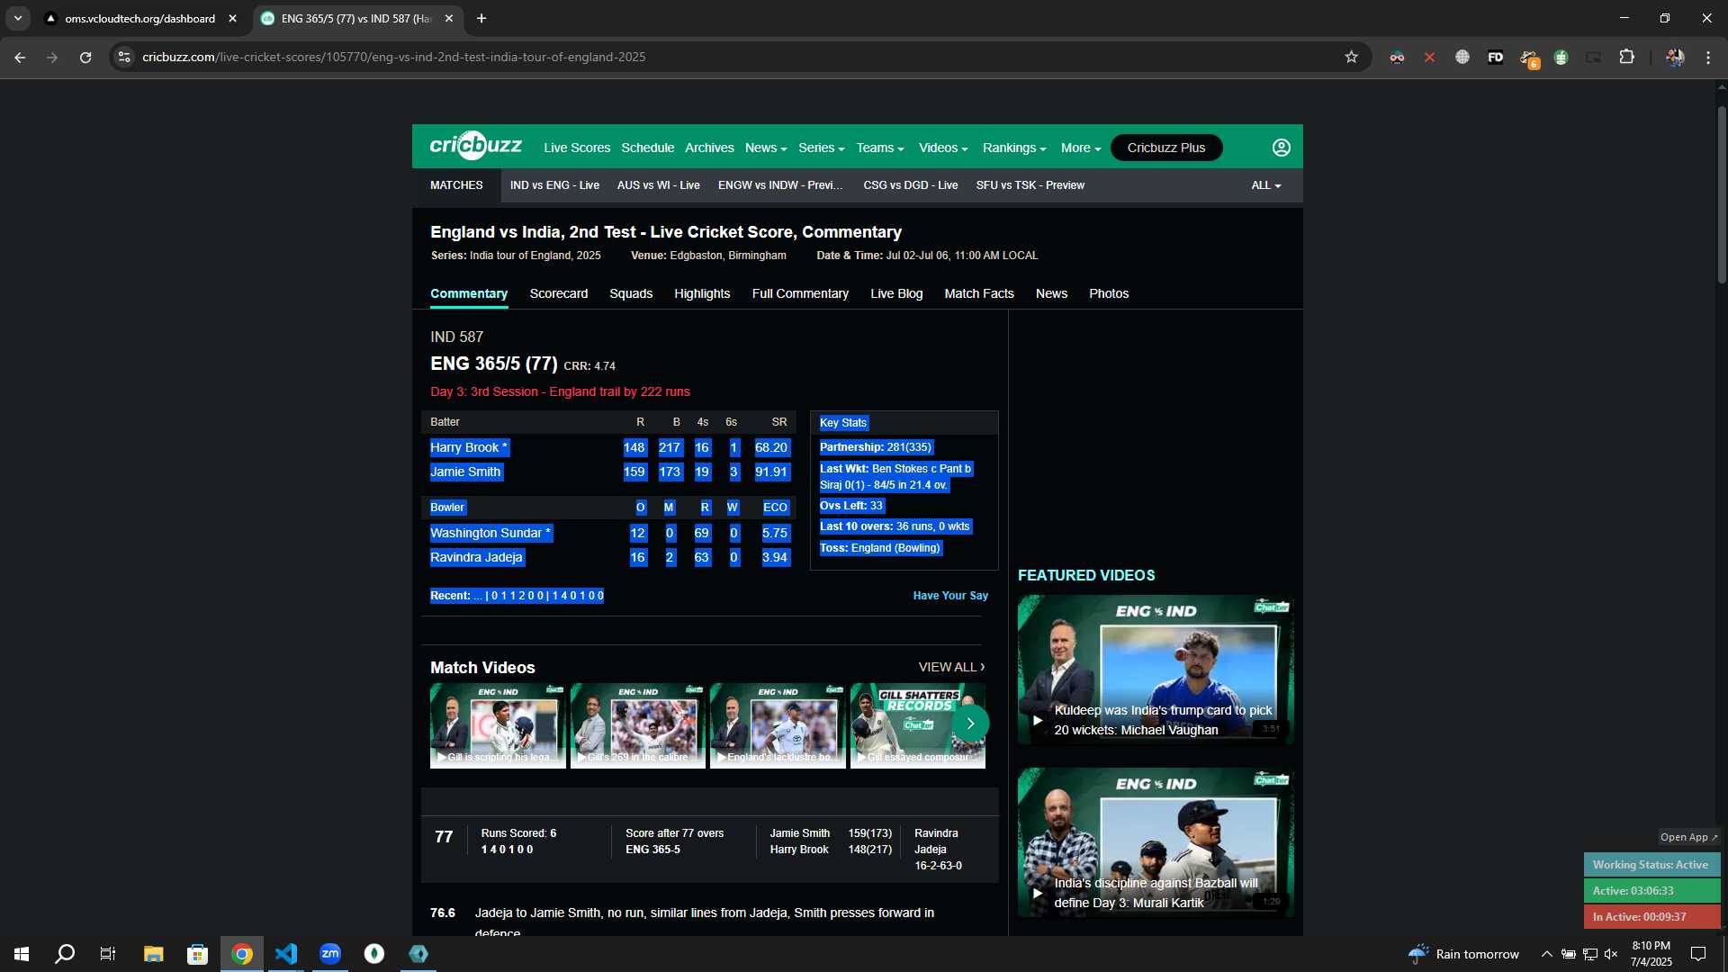Viewport: 1728px width, 972px height.
Task: Open File Explorer from the taskbar
Action: [x=153, y=954]
